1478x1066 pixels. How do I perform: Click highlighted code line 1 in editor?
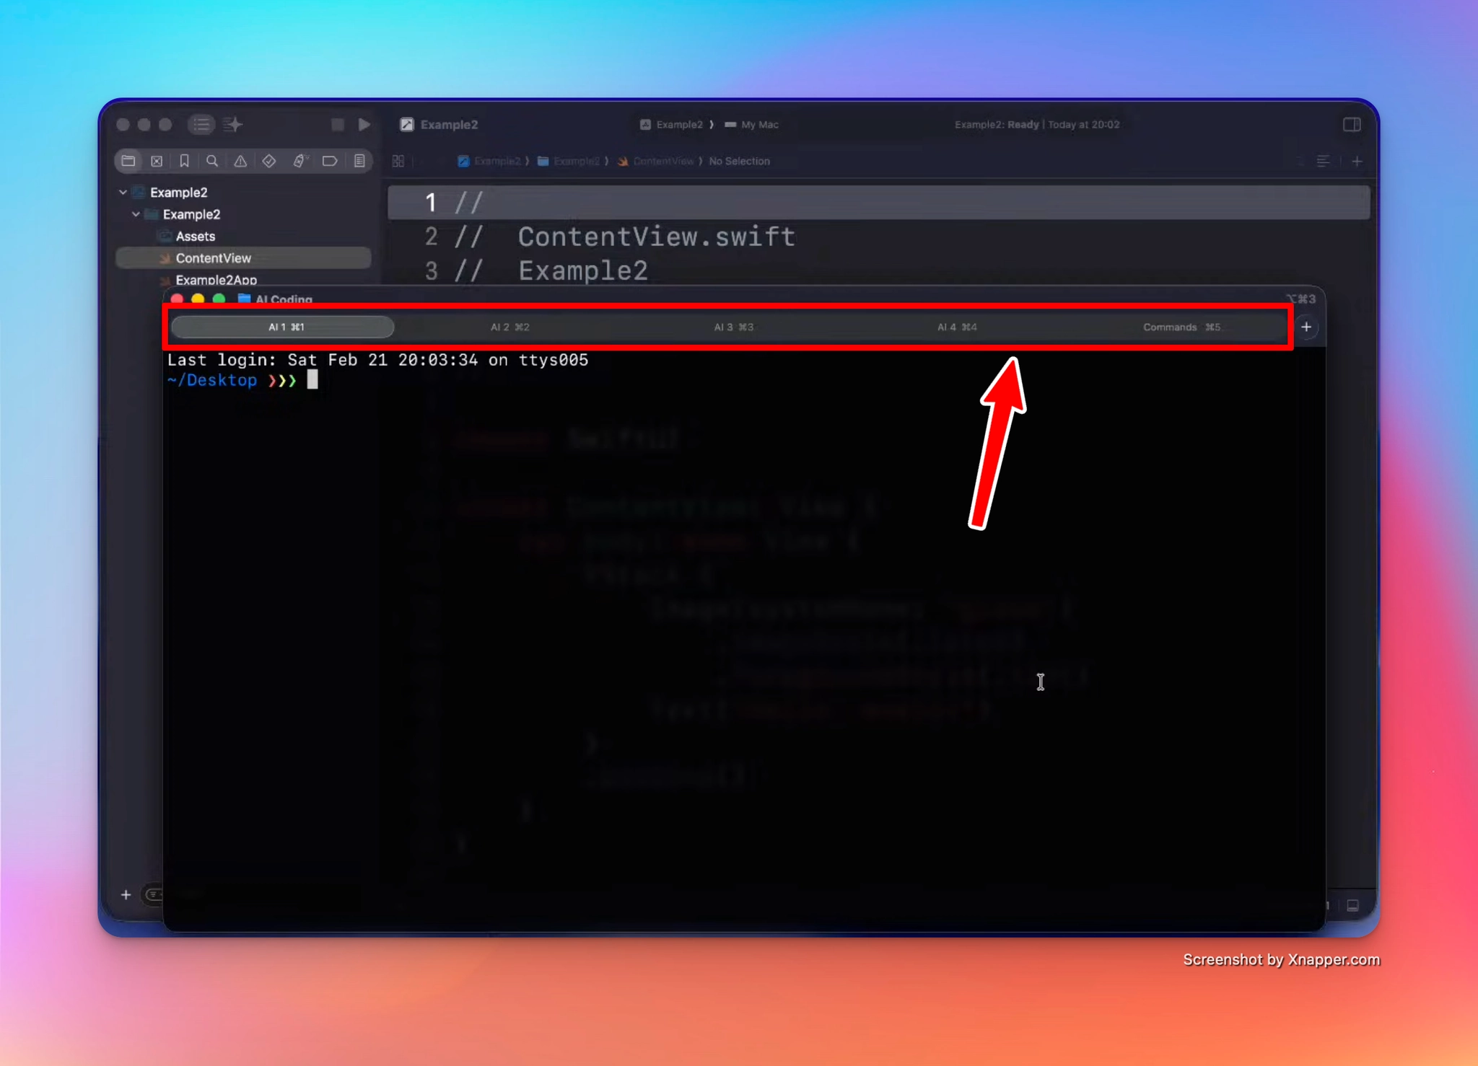pos(879,203)
